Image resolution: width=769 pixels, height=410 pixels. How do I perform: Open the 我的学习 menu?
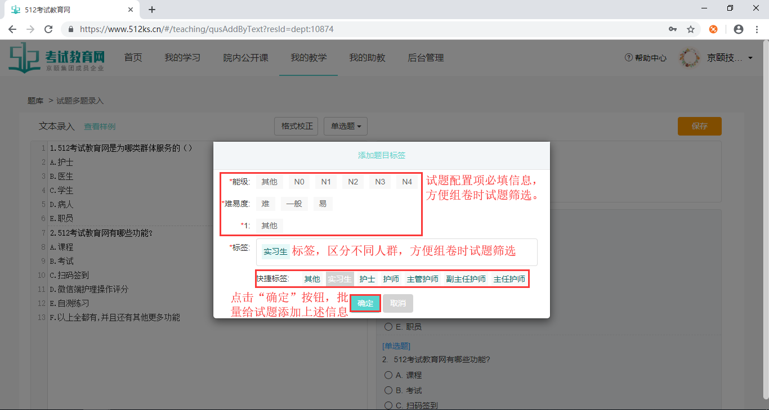[182, 57]
